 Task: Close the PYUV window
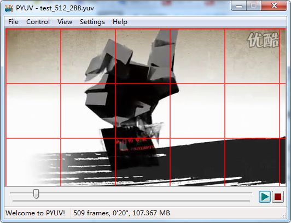pyautogui.click(x=274, y=6)
